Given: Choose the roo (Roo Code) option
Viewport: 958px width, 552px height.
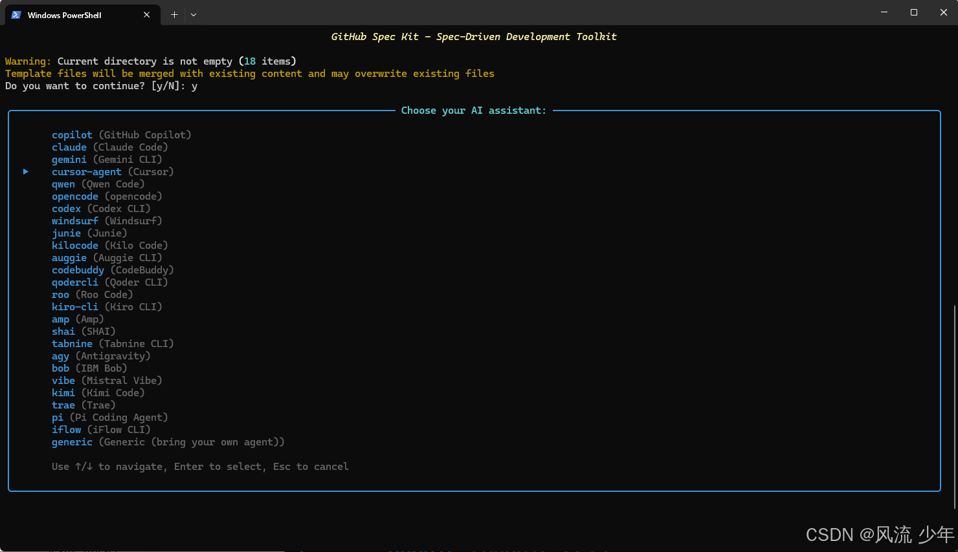Looking at the screenshot, I should [x=93, y=295].
